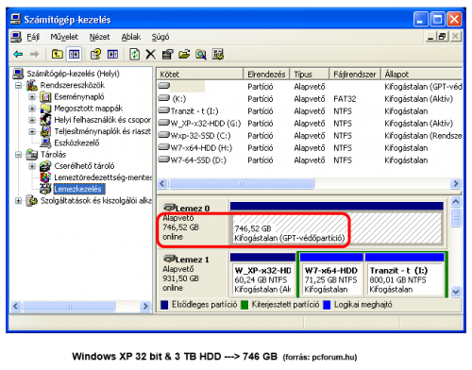472x370 pixels.
Task: Click the Lemeztöredezettség-mentesítő icon
Action: coord(45,177)
